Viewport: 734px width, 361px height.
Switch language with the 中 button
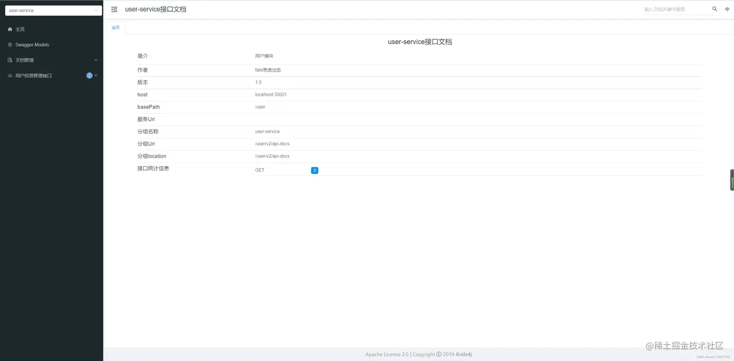pos(727,9)
